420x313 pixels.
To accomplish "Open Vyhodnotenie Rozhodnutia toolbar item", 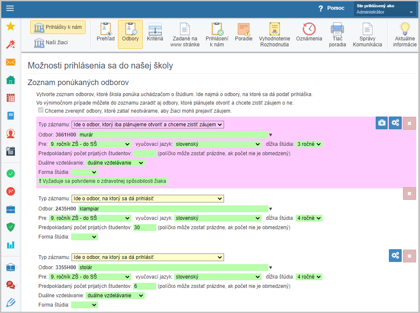I will pyautogui.click(x=274, y=35).
